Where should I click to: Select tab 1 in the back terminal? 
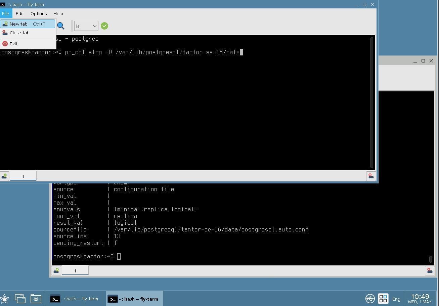(75, 271)
